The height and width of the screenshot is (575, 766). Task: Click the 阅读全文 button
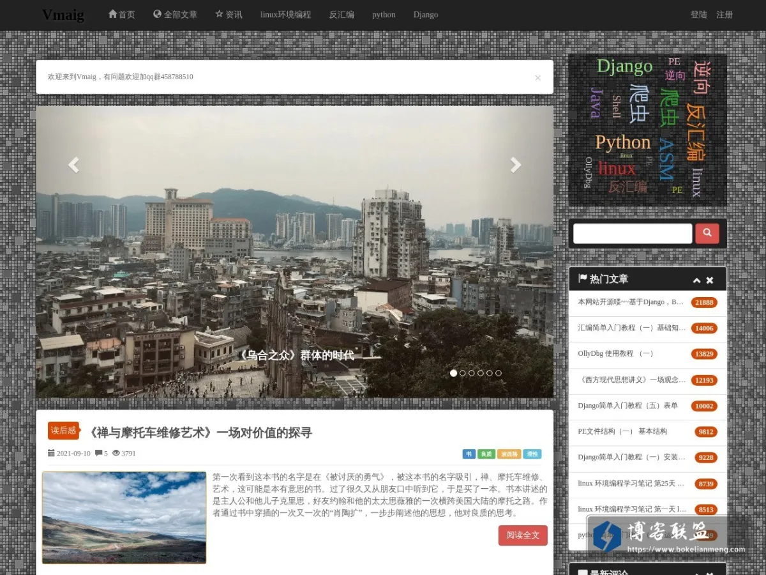523,535
